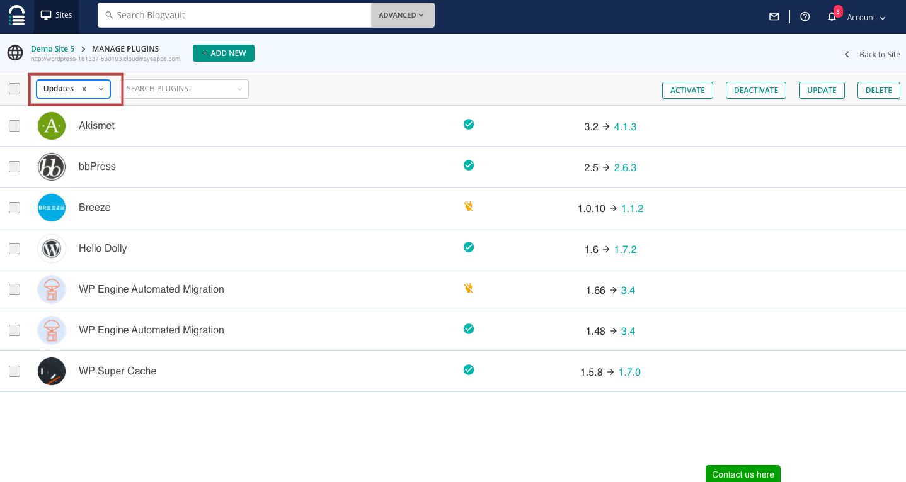The width and height of the screenshot is (906, 482).
Task: Click Breeze new version 1.1.2
Action: click(x=633, y=208)
